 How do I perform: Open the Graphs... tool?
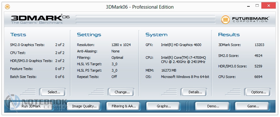click(x=163, y=106)
